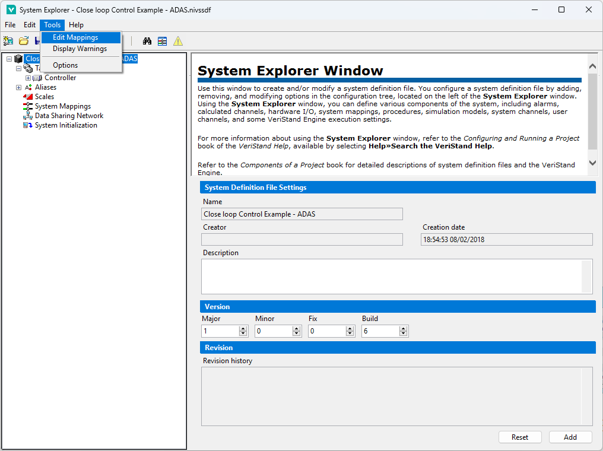Click the Open file folder toolbar icon

[x=24, y=41]
